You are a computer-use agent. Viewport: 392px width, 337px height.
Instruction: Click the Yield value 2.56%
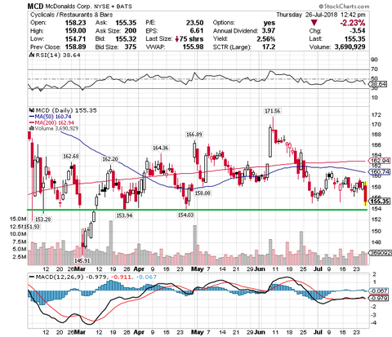point(265,39)
